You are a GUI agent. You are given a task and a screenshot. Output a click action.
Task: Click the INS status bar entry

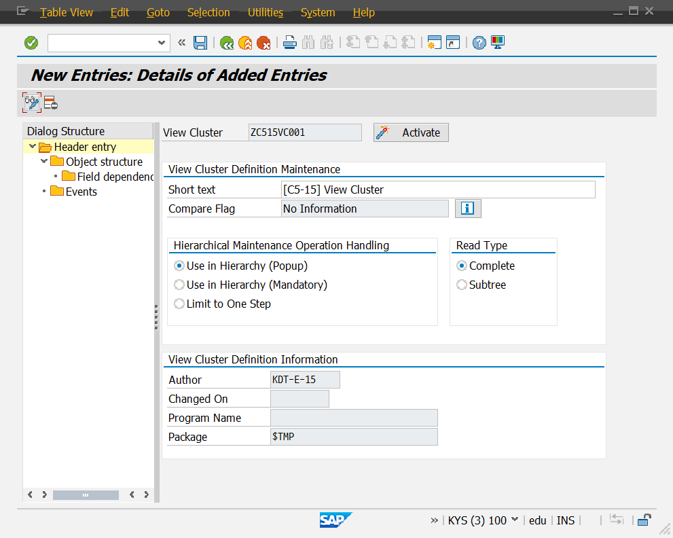[x=565, y=520]
